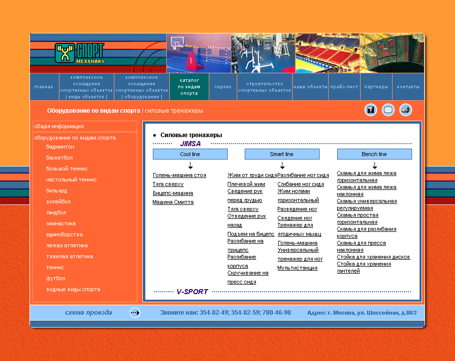The height and width of the screenshot is (361, 455).
Task: Open the Smart line category
Action: point(282,154)
